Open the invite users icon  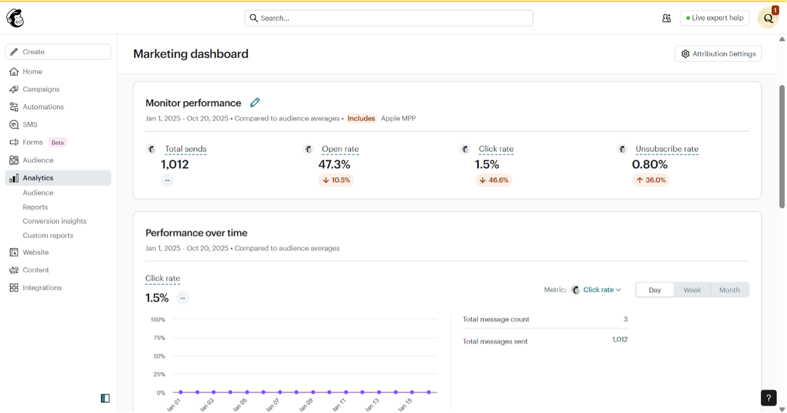pyautogui.click(x=666, y=18)
